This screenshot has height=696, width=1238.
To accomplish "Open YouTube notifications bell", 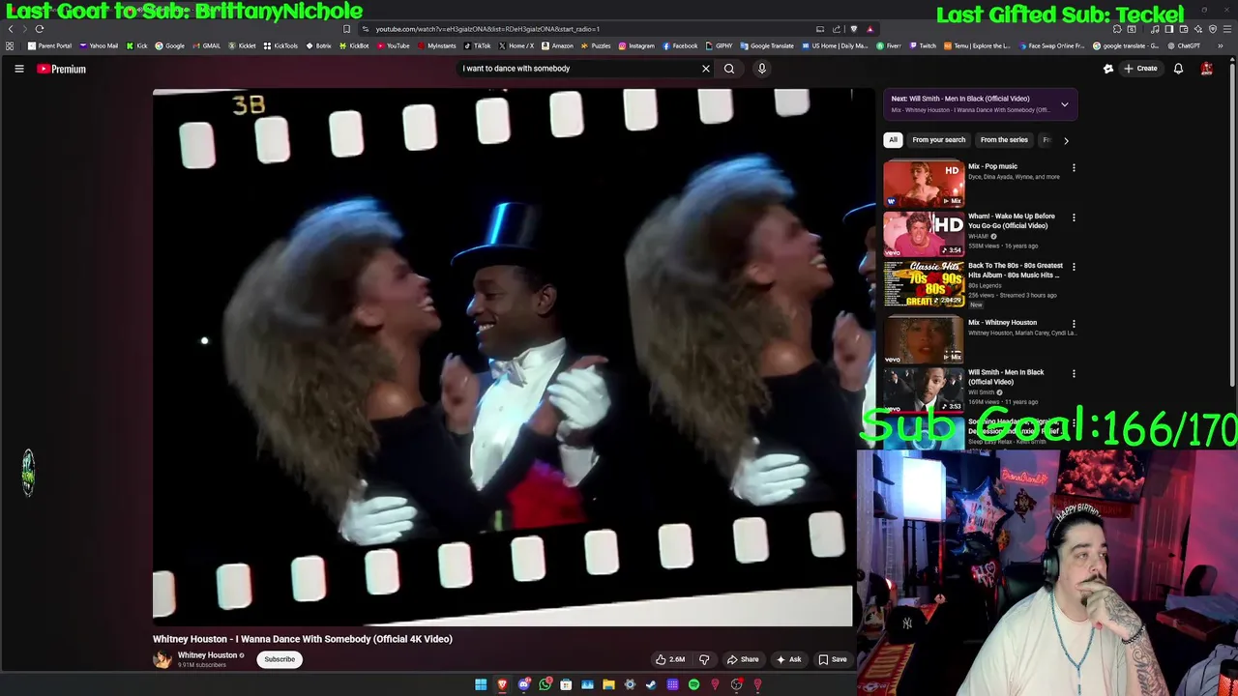I will pyautogui.click(x=1178, y=69).
